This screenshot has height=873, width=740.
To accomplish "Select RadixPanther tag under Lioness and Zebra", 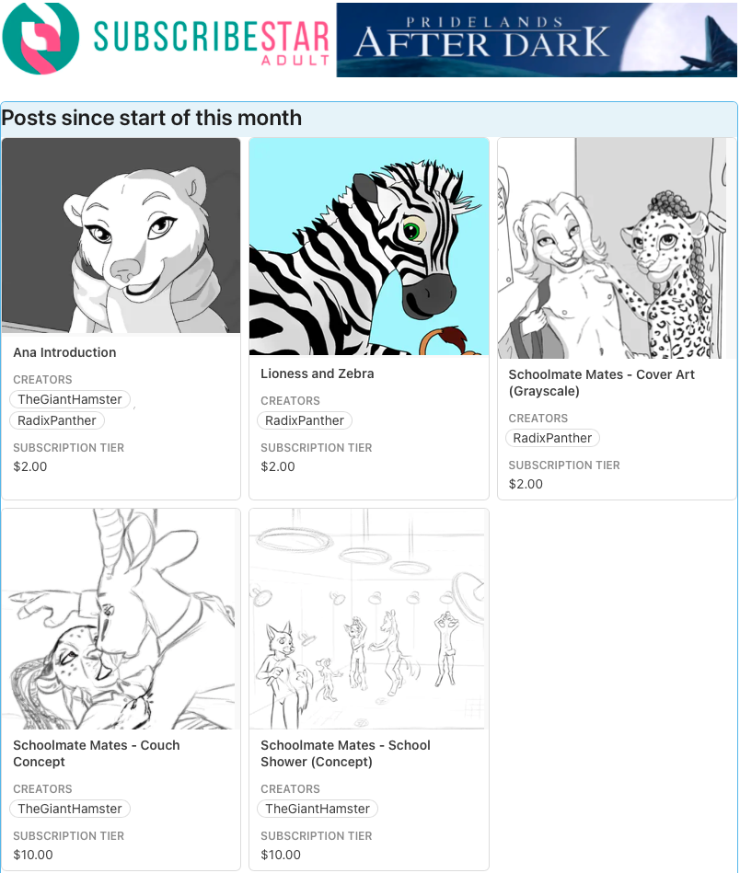I will tap(305, 420).
